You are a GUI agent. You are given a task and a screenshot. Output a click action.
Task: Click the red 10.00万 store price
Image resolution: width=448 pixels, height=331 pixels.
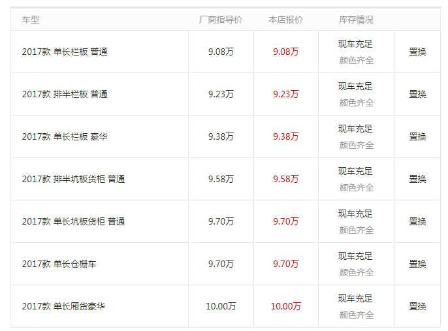coord(286,306)
